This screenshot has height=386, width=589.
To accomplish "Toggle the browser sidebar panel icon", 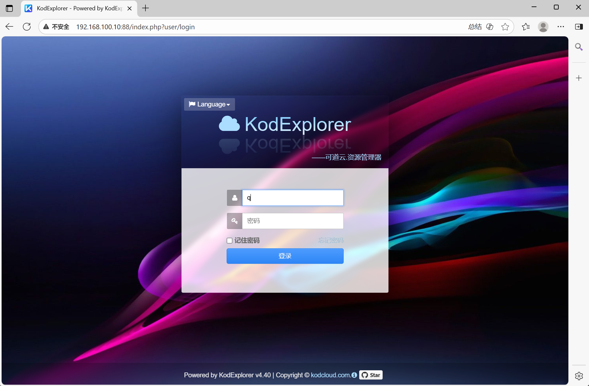I will 579,27.
